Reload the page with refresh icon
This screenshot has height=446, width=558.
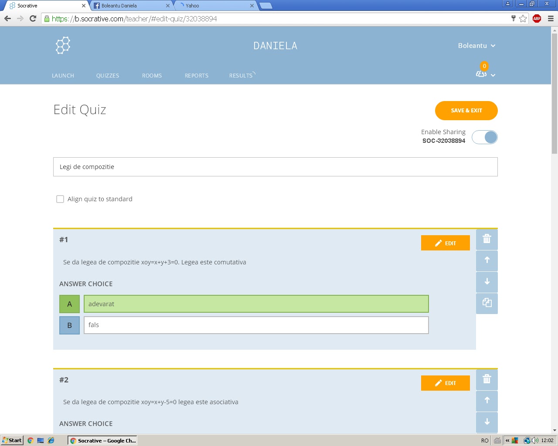[33, 18]
